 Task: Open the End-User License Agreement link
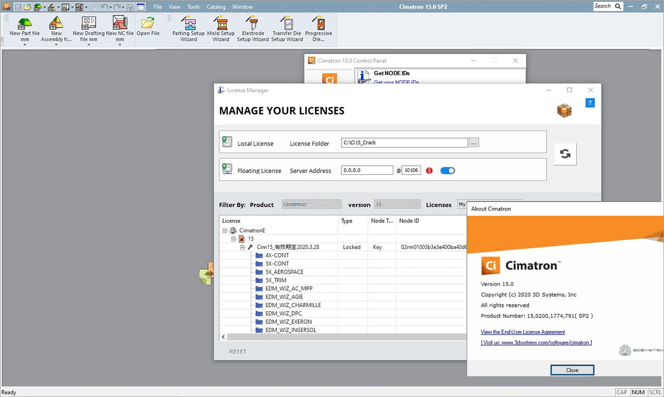coord(522,332)
